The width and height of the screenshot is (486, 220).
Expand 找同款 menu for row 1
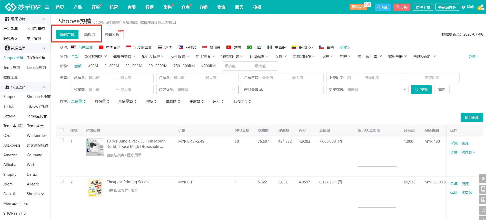point(468,152)
